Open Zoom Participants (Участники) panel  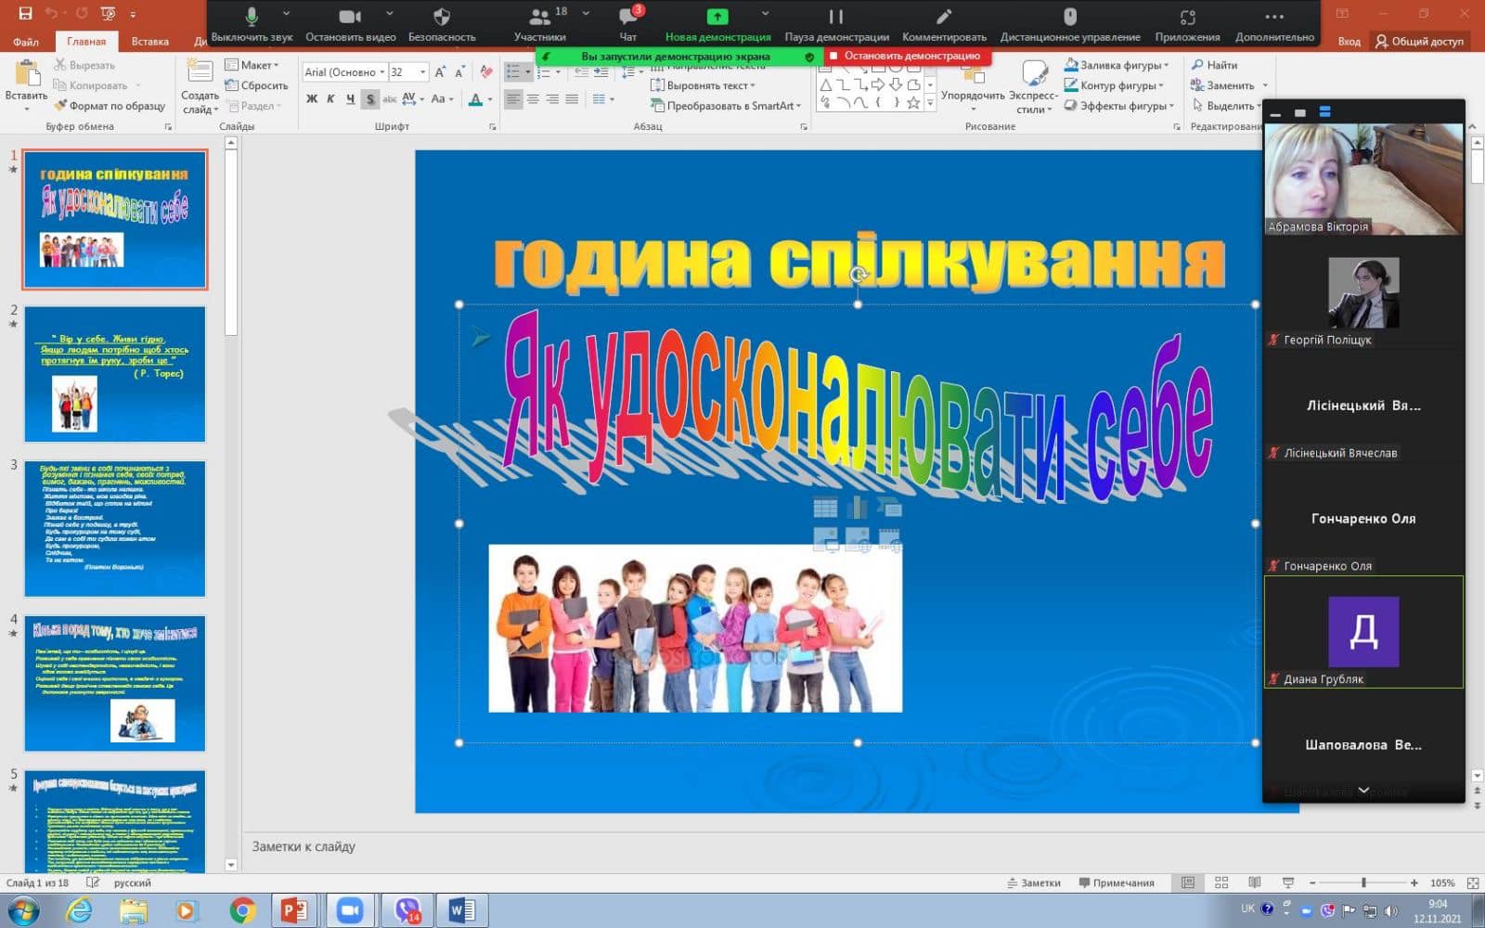point(540,24)
